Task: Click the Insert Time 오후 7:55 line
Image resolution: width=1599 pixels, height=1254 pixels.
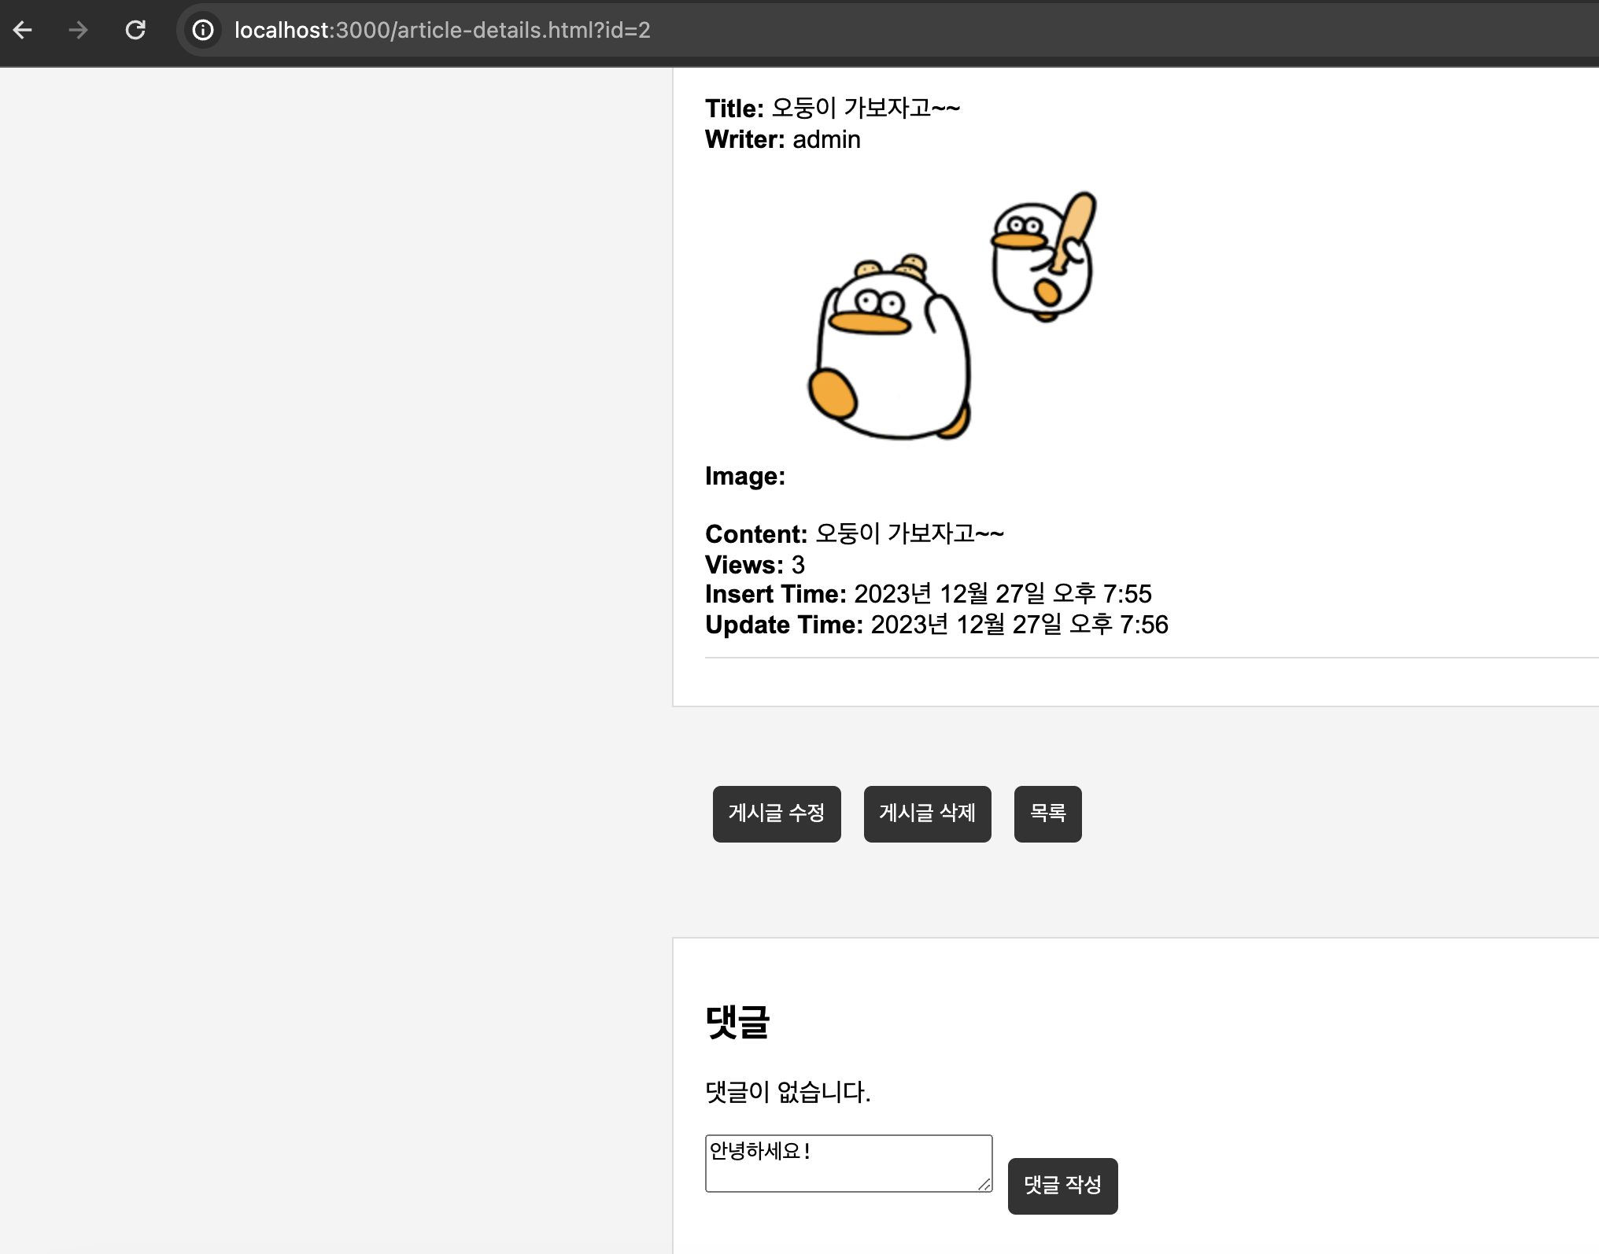Action: pos(929,593)
